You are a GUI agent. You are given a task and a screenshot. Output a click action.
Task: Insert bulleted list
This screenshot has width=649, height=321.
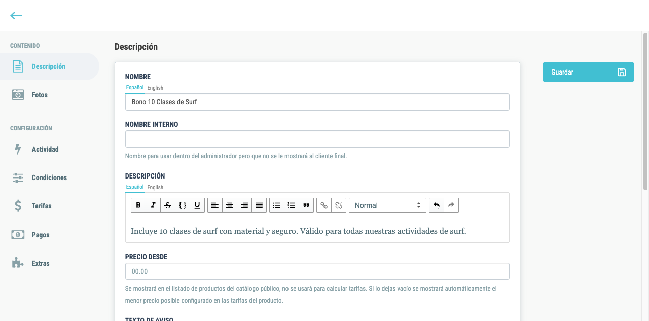[277, 205]
